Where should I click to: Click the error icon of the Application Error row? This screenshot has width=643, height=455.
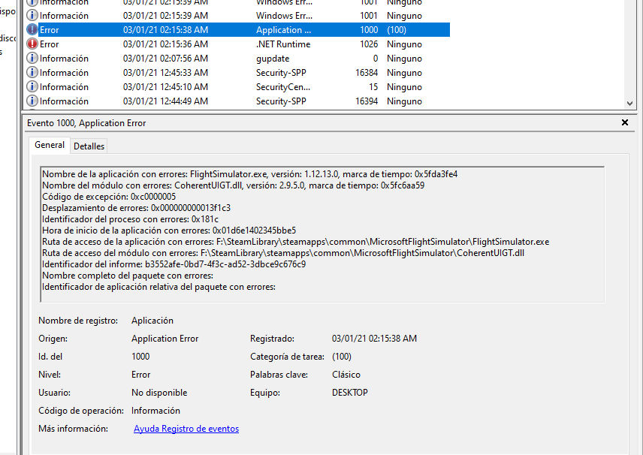point(32,29)
